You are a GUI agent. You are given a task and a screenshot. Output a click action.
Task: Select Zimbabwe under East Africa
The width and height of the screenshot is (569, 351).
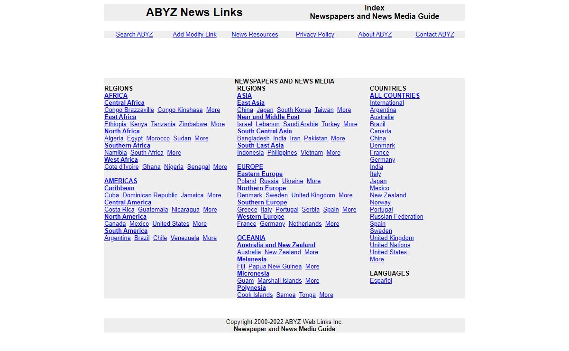pos(193,124)
